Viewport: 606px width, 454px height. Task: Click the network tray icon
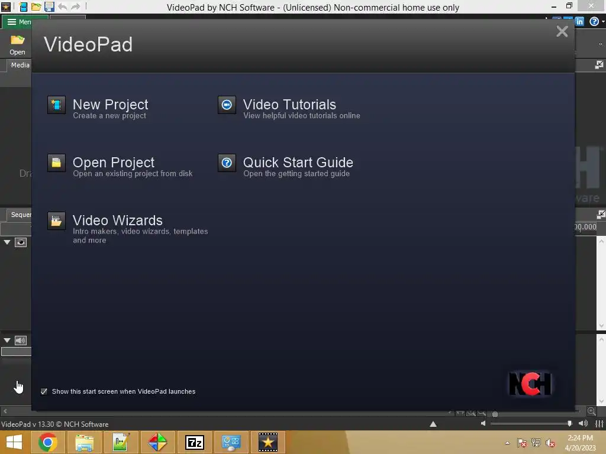[536, 443]
